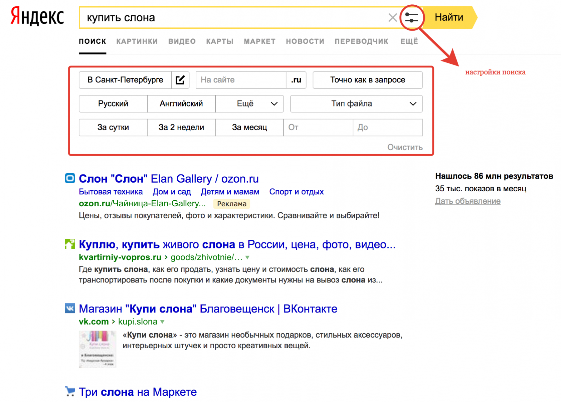This screenshot has height=402, width=561.
Task: Expand arrow next to kupi.slona
Action: click(162, 322)
